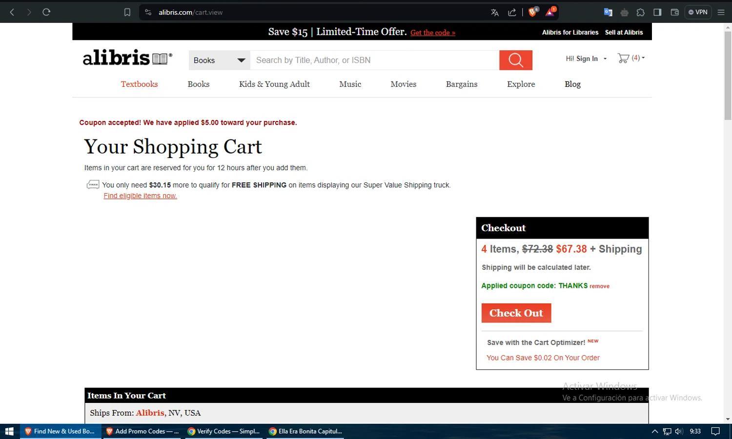Click the Items In Your Cart header
Viewport: 732px width, 439px height.
(x=126, y=396)
